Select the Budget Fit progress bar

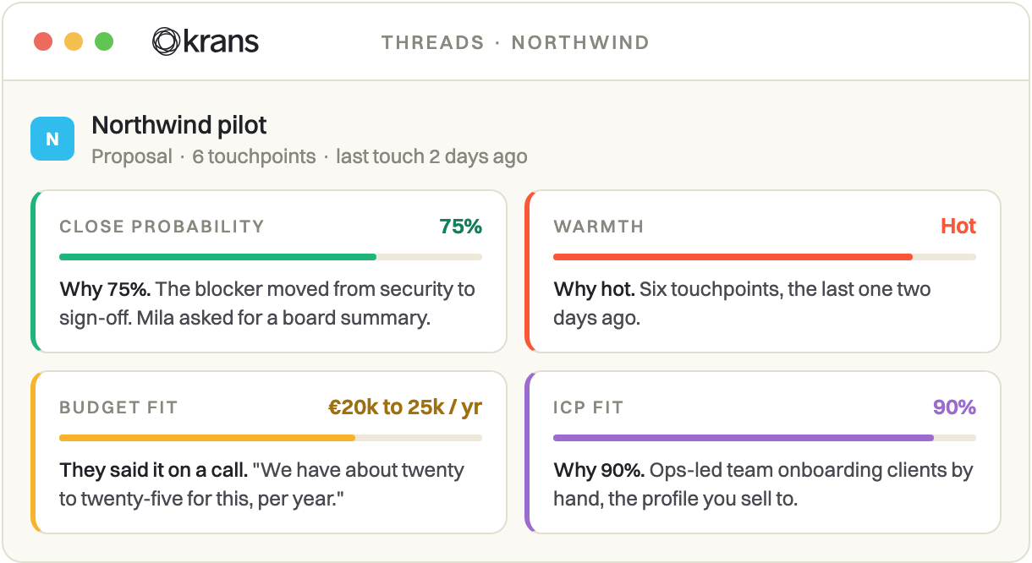point(271,438)
